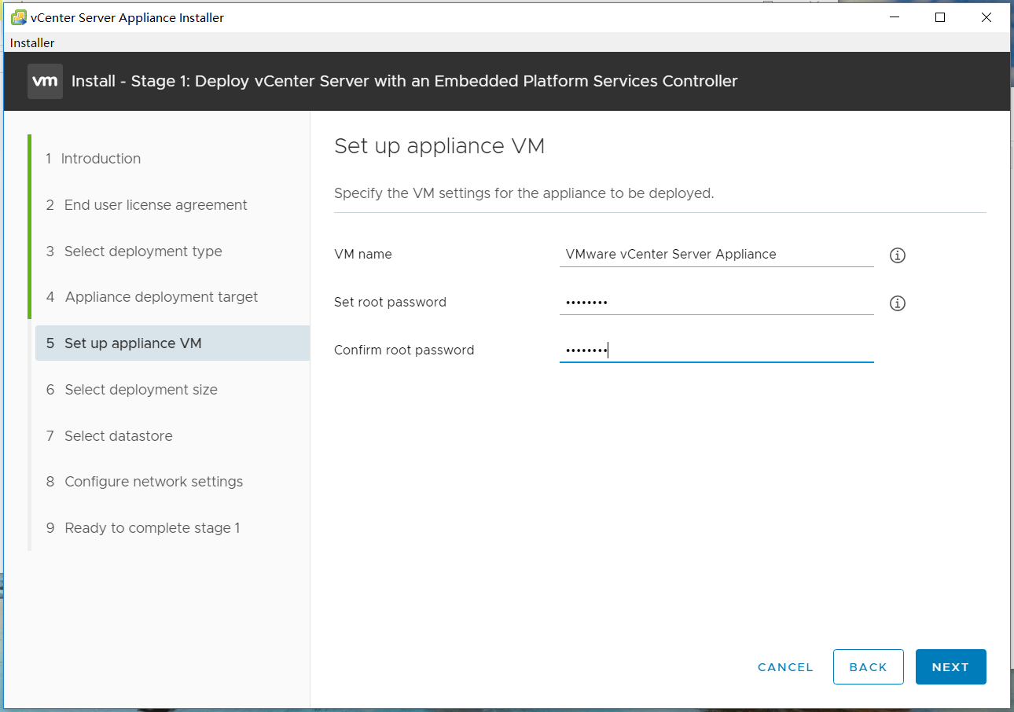Open the Installer menu
Viewport: 1014px width, 712px height.
(32, 43)
